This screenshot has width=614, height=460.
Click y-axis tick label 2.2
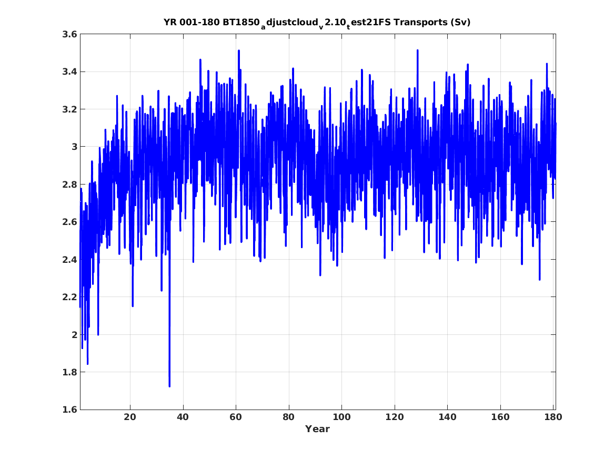point(69,297)
